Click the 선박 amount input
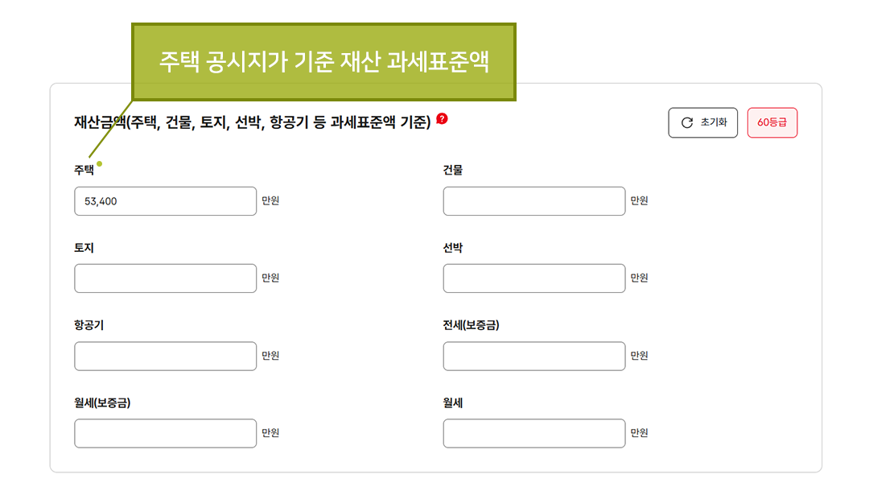Image resolution: width=869 pixels, height=499 pixels. click(534, 278)
